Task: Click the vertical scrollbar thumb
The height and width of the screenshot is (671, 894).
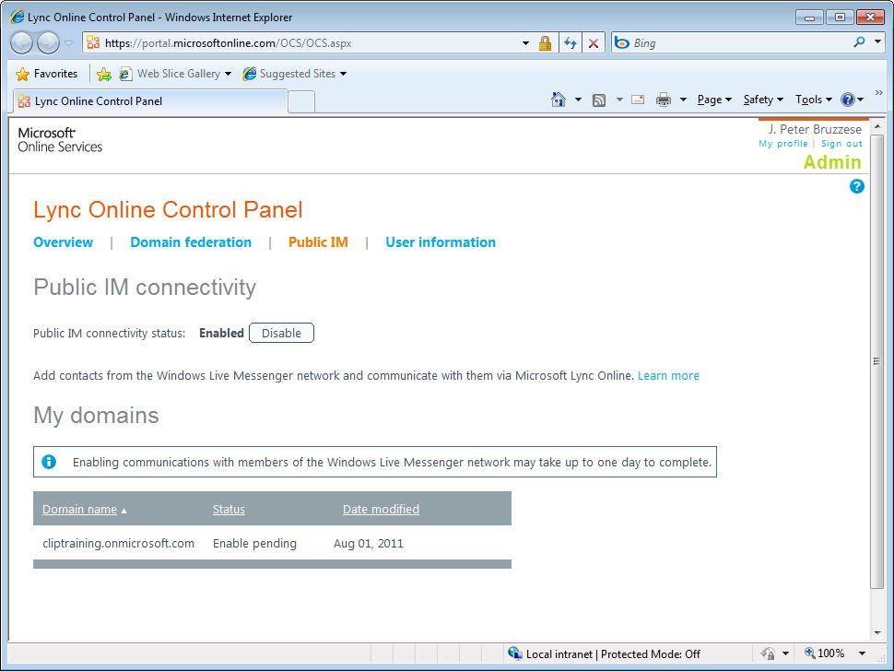Action: (876, 361)
